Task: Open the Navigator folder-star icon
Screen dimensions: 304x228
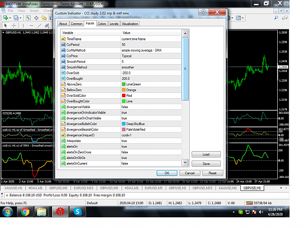Action: 44,18
